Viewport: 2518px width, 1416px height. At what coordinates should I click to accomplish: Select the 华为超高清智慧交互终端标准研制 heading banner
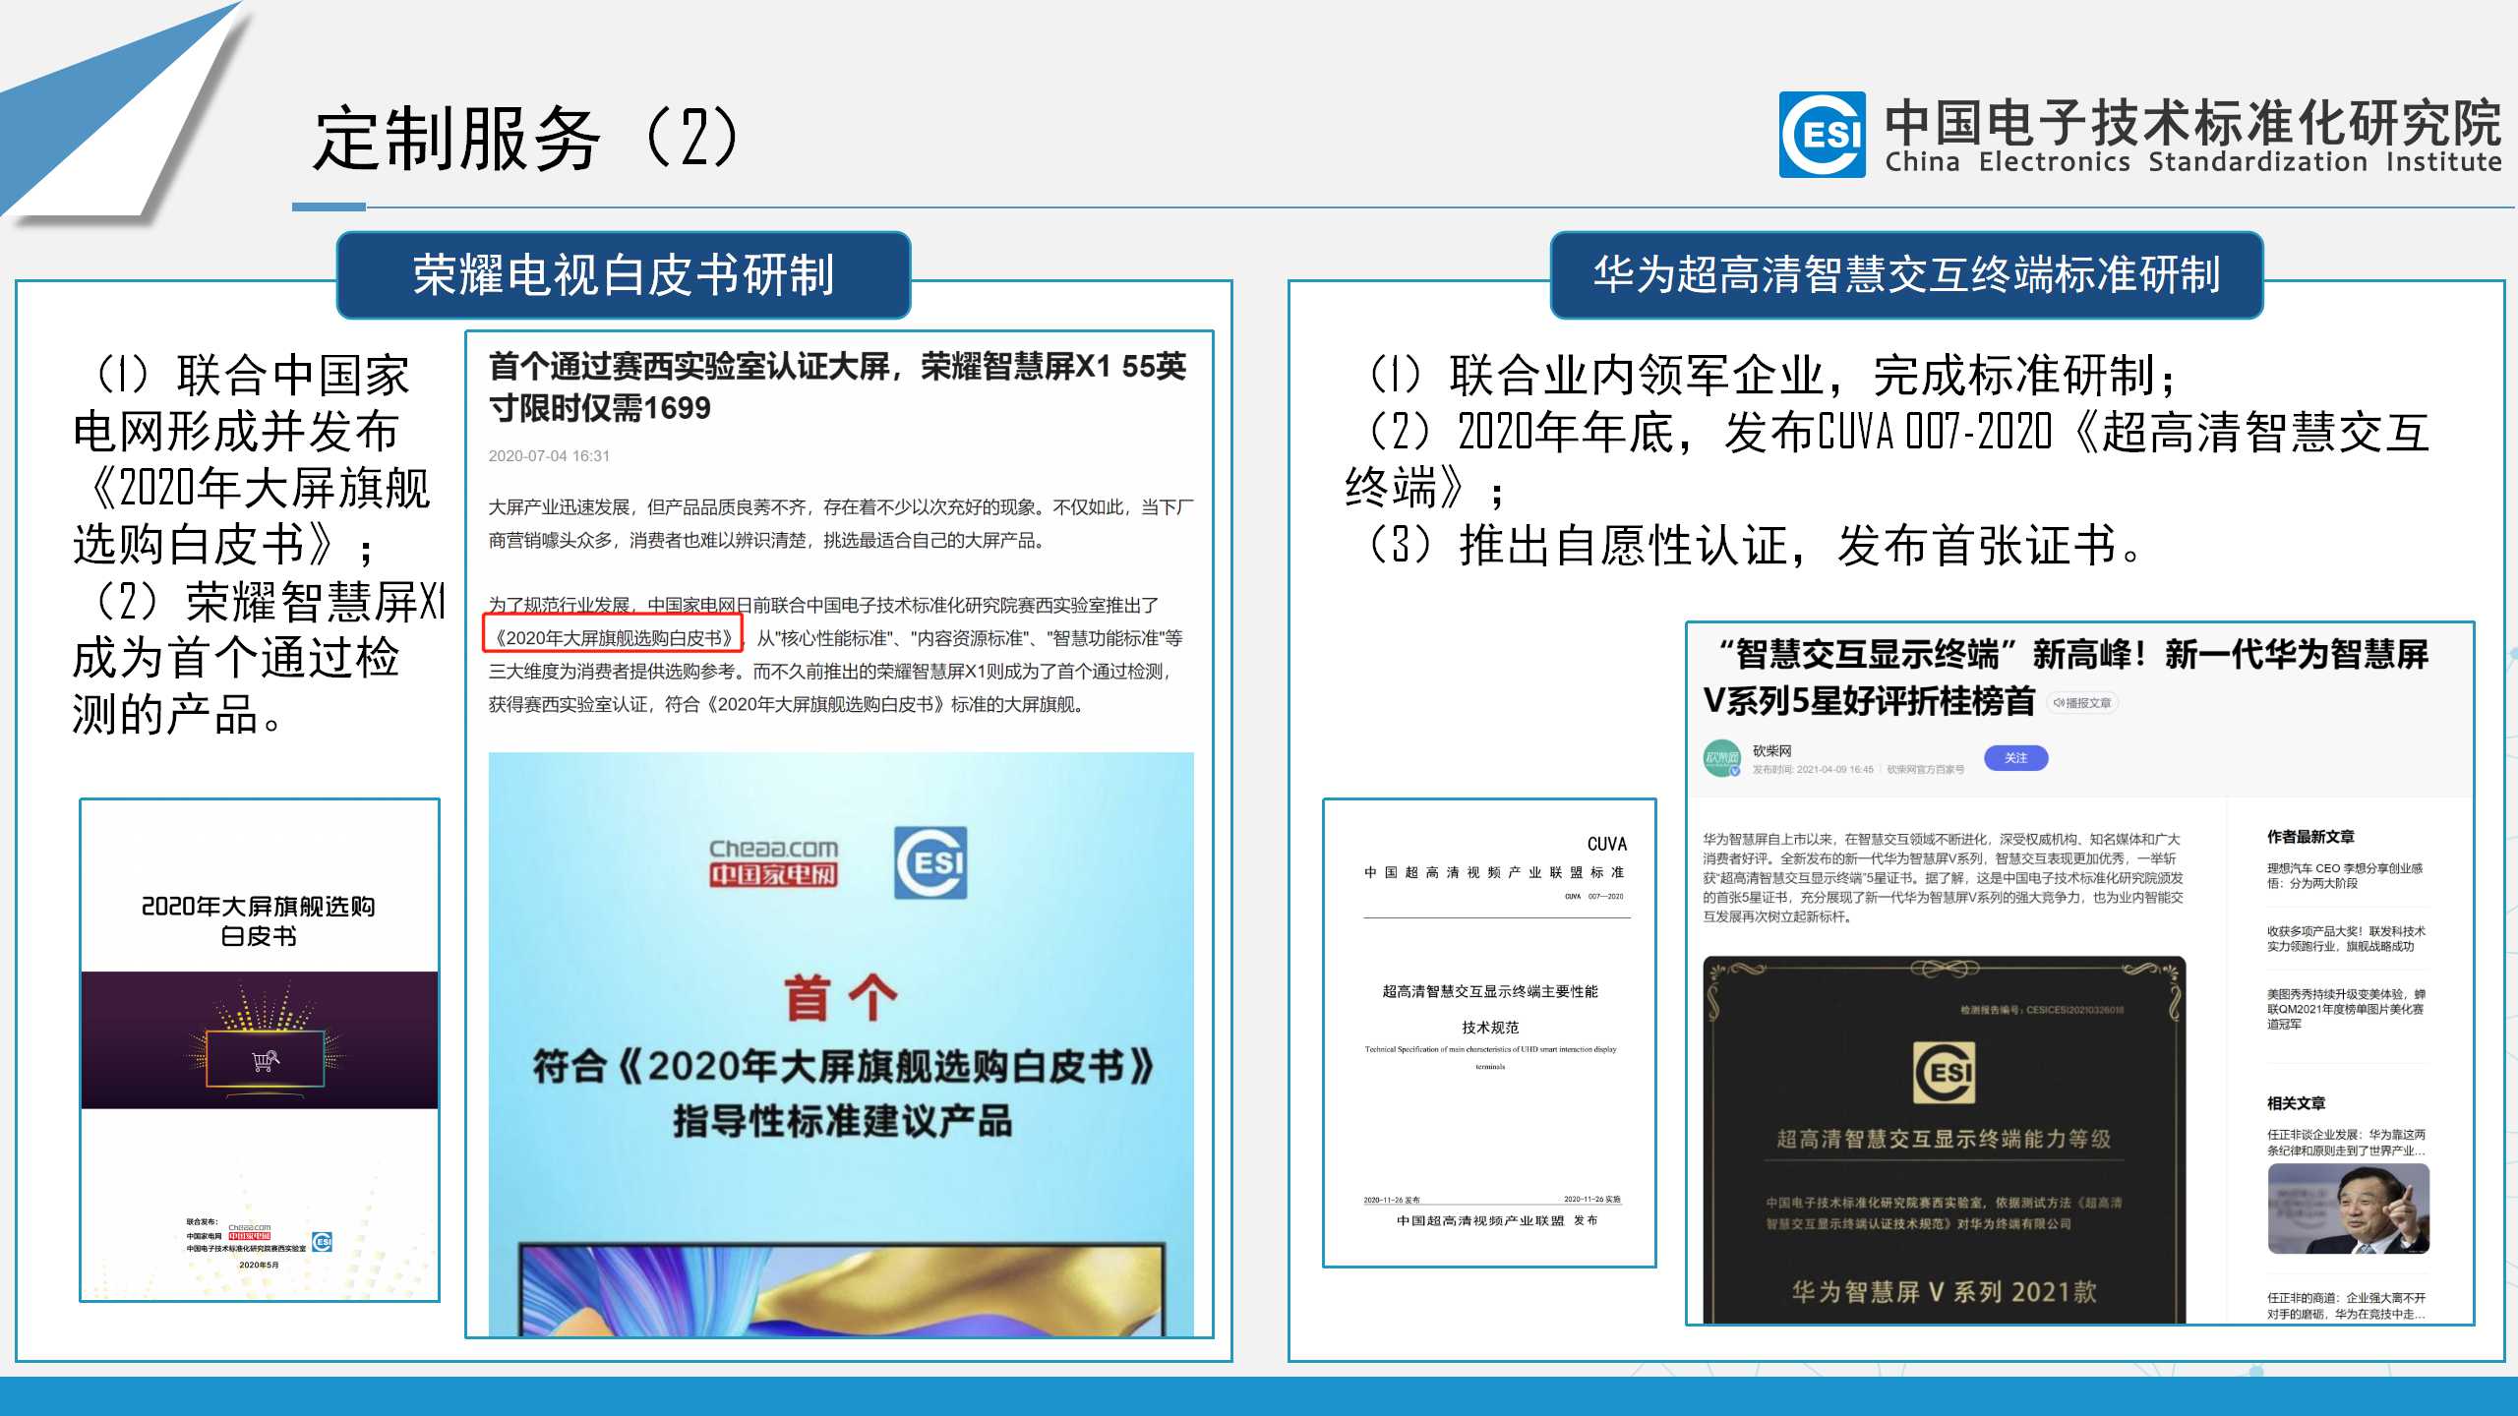1906,274
